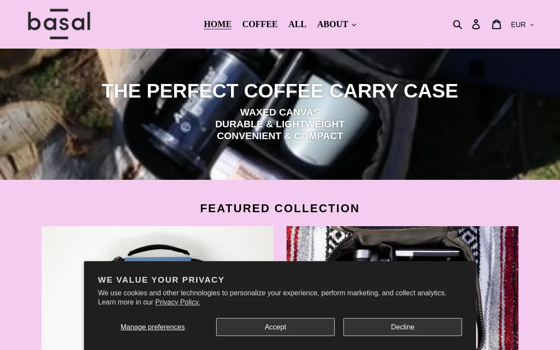Click the We Value Your Privacy title
The image size is (560, 350).
coord(161,280)
